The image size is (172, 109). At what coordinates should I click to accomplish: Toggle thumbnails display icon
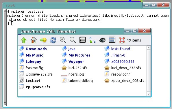coord(112,40)
